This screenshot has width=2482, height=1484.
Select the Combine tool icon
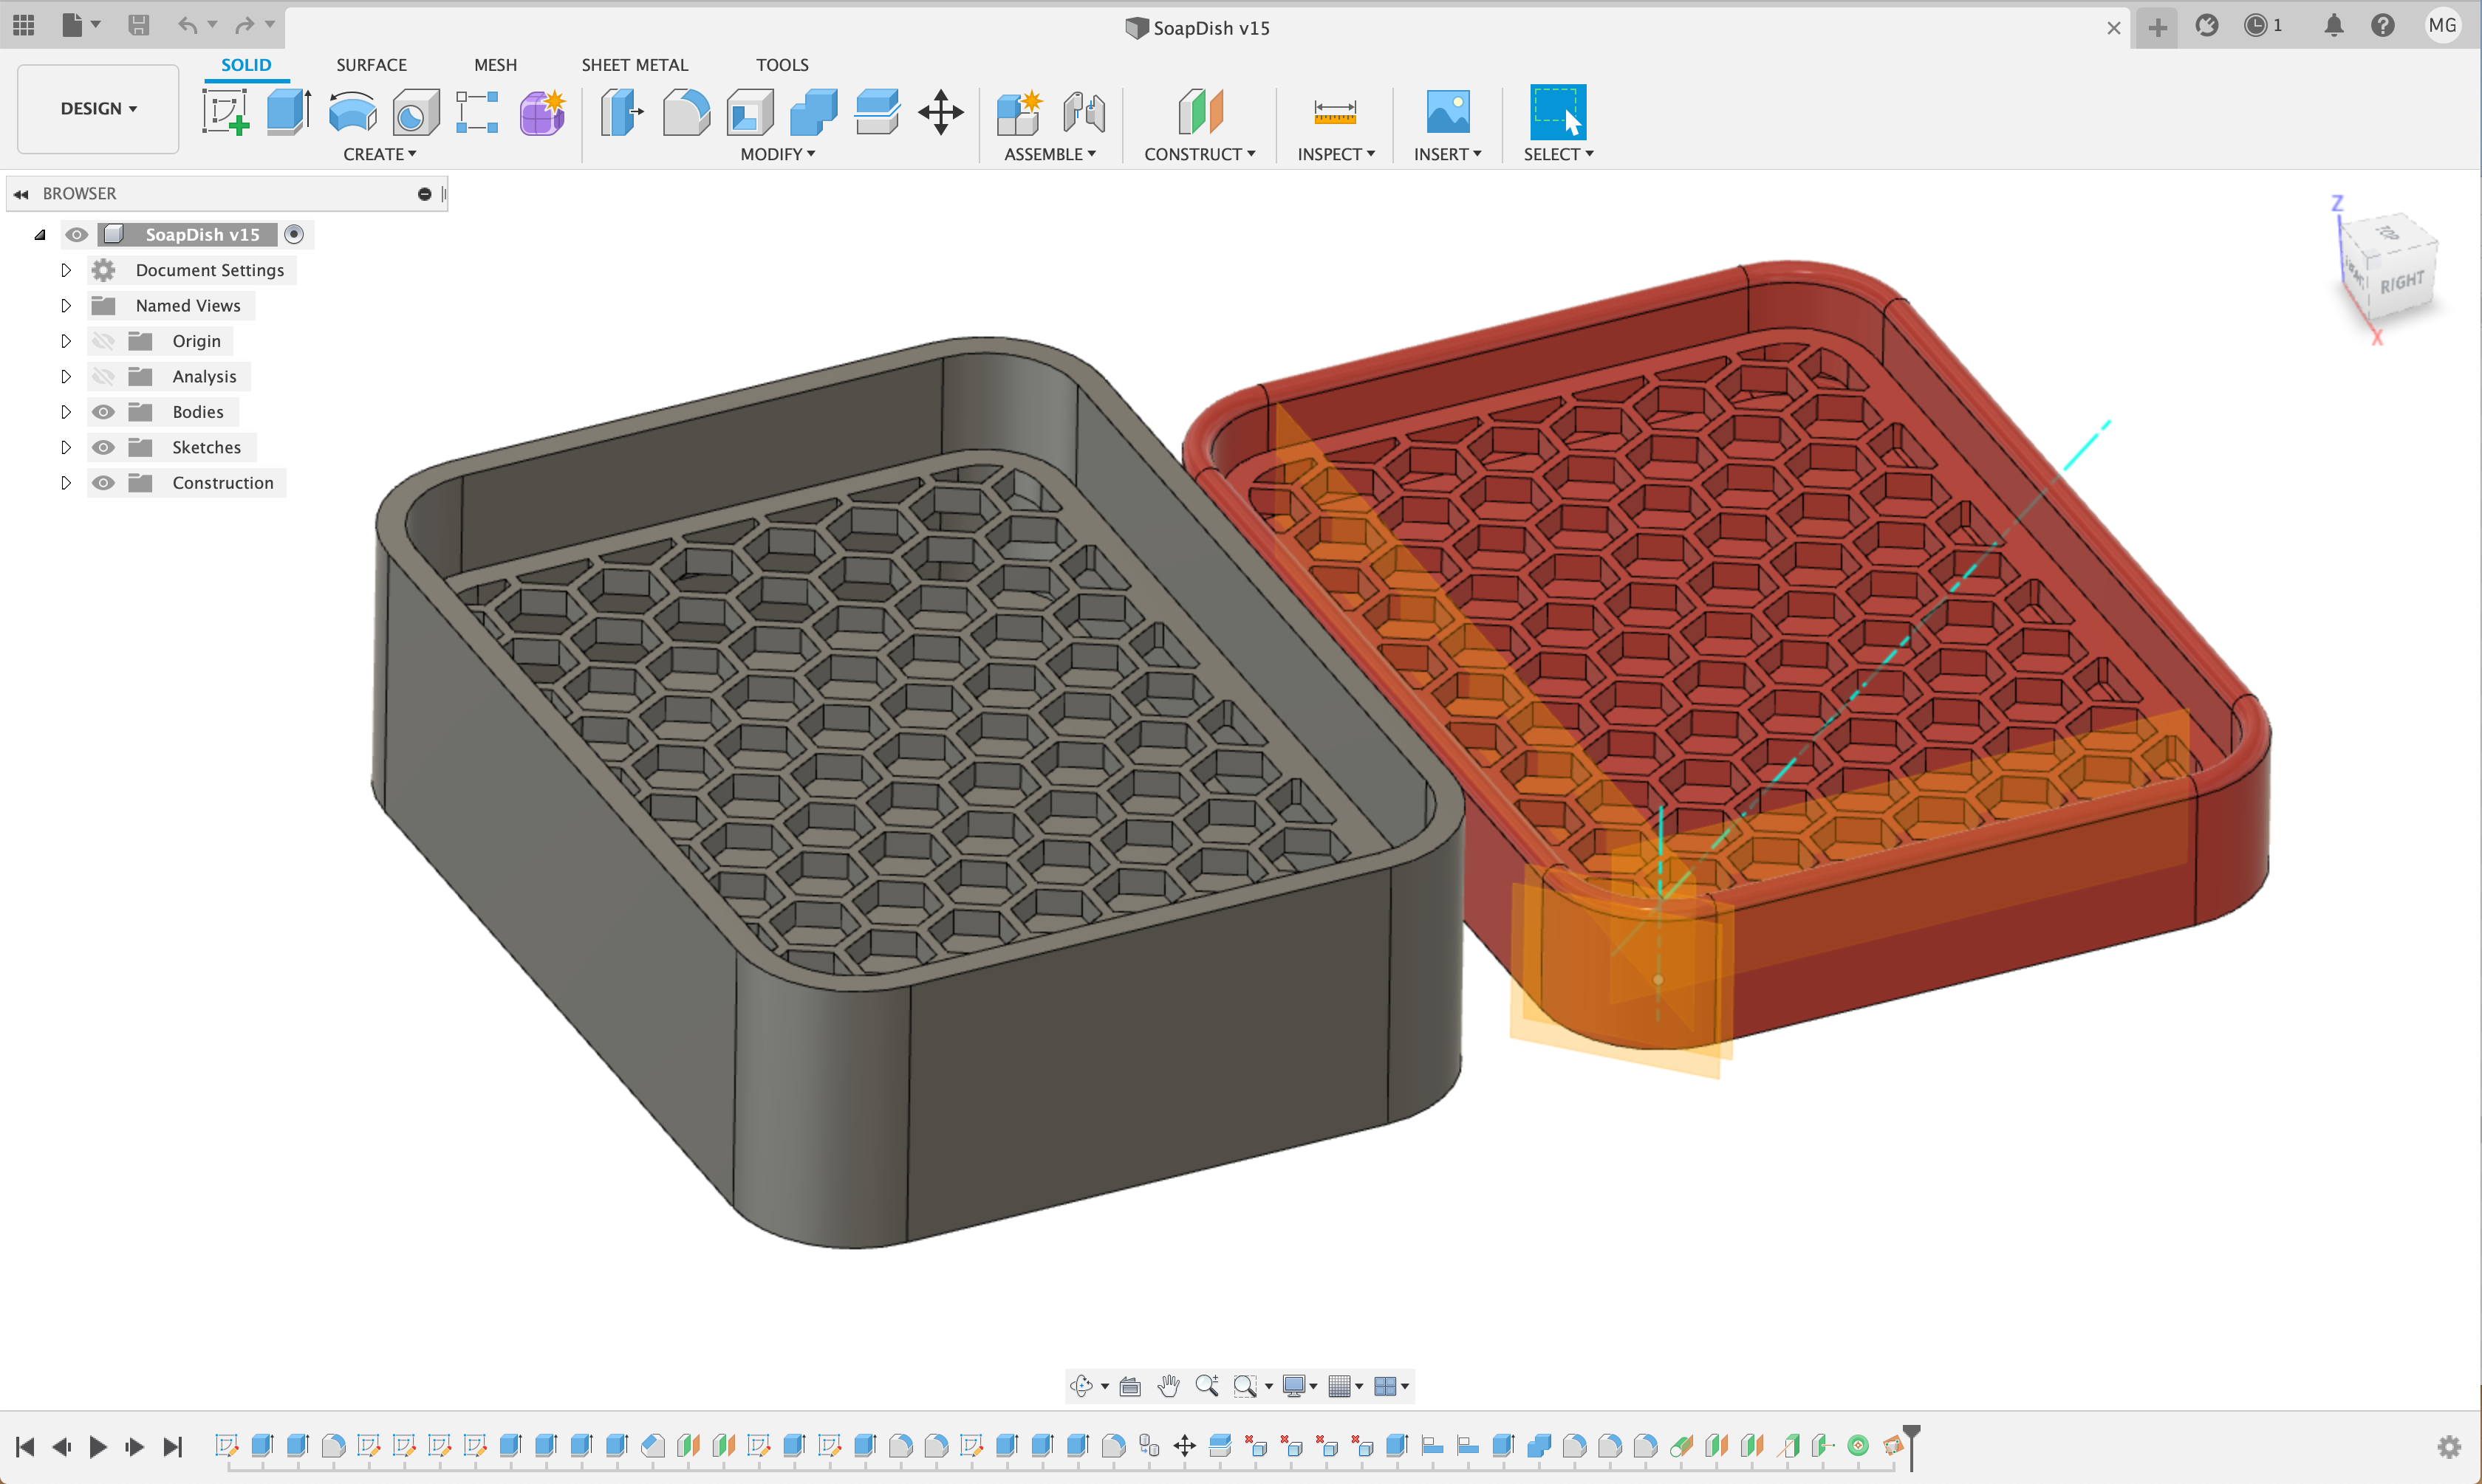click(x=813, y=111)
